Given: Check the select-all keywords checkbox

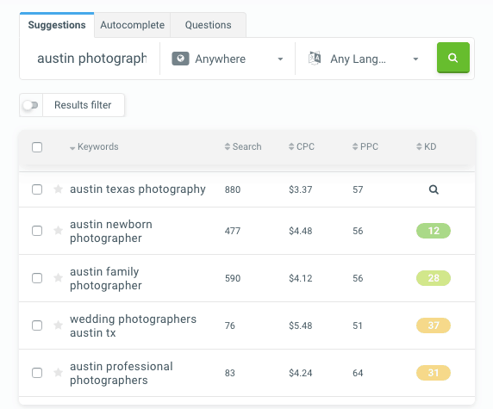Looking at the screenshot, I should (x=37, y=147).
